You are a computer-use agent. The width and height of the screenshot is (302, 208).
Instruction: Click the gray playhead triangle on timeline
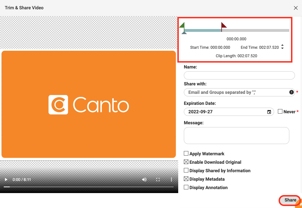[184, 33]
